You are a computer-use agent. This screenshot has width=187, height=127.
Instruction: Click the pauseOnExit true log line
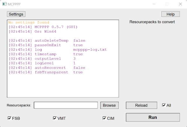click(x=46, y=45)
